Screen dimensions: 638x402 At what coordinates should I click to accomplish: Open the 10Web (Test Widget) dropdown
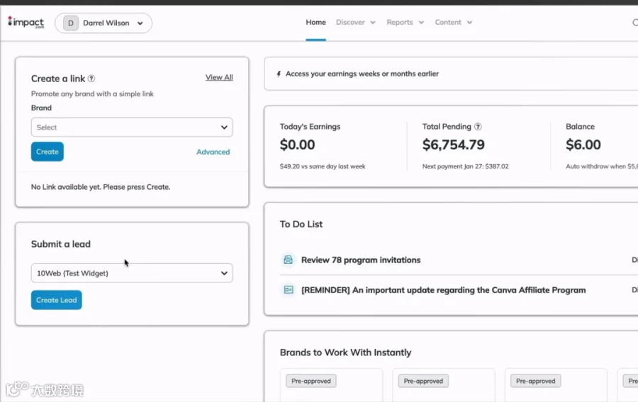(x=132, y=273)
